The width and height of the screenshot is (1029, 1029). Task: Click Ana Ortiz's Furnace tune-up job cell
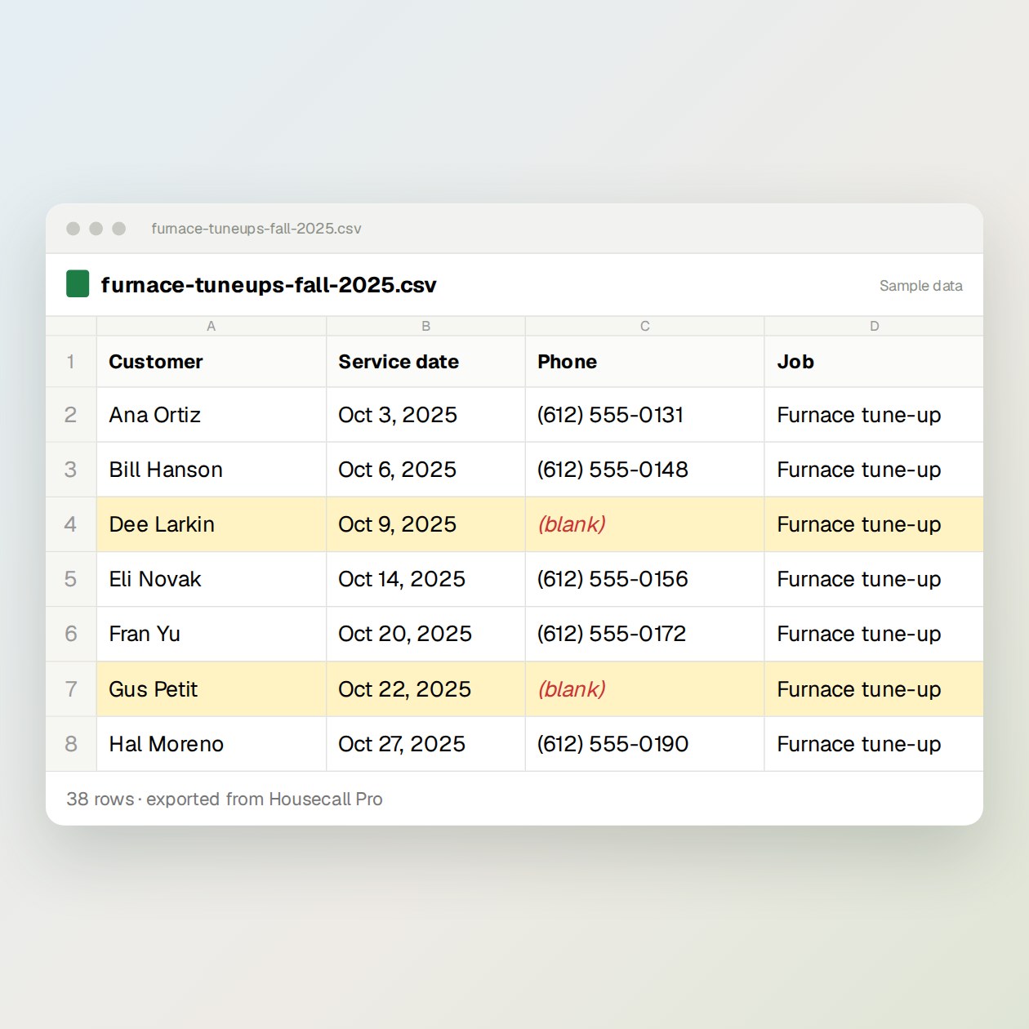point(874,415)
